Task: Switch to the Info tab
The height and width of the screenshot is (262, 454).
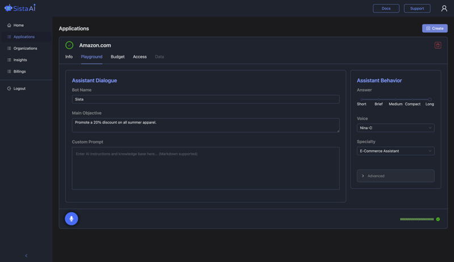Action: (x=69, y=57)
